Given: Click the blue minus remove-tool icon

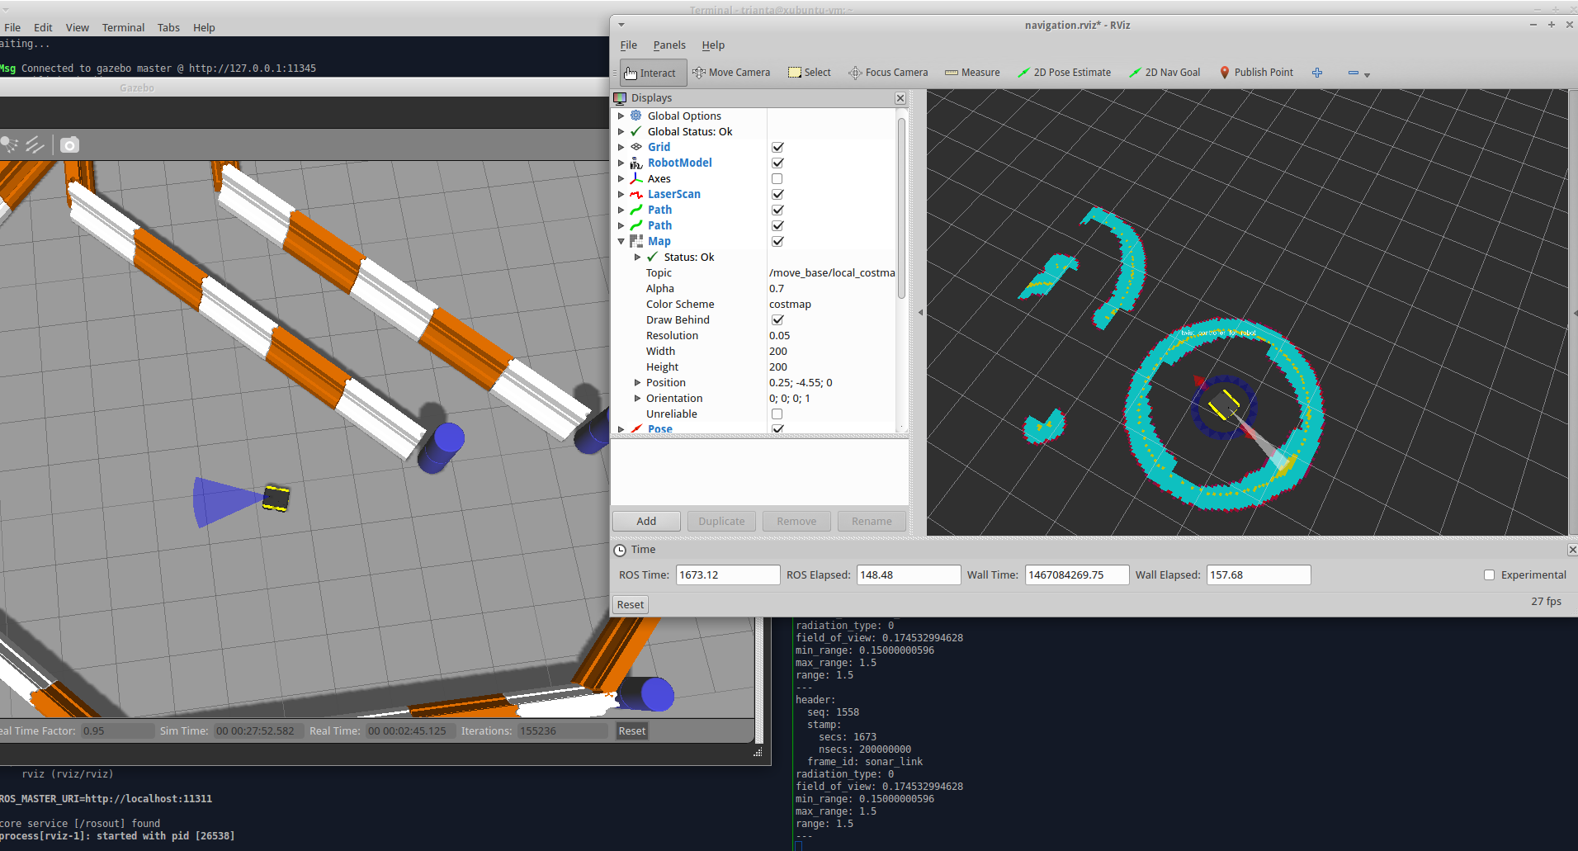Looking at the screenshot, I should (x=1354, y=73).
